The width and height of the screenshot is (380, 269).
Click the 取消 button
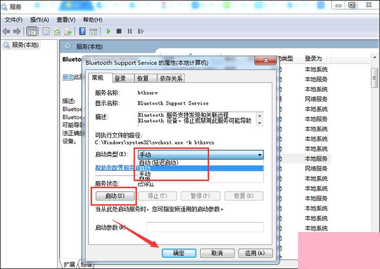point(217,253)
